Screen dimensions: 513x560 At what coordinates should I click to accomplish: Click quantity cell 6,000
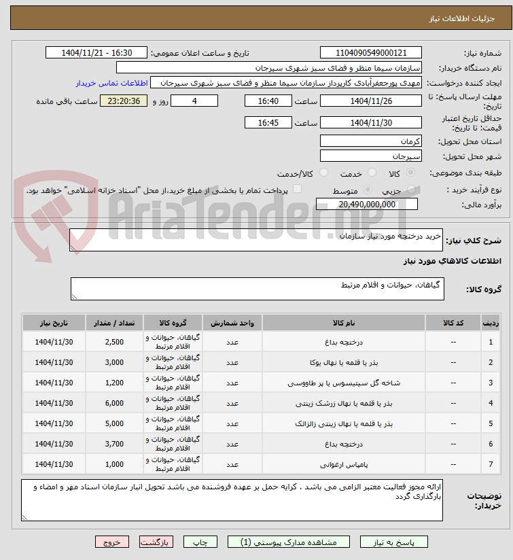coord(114,403)
